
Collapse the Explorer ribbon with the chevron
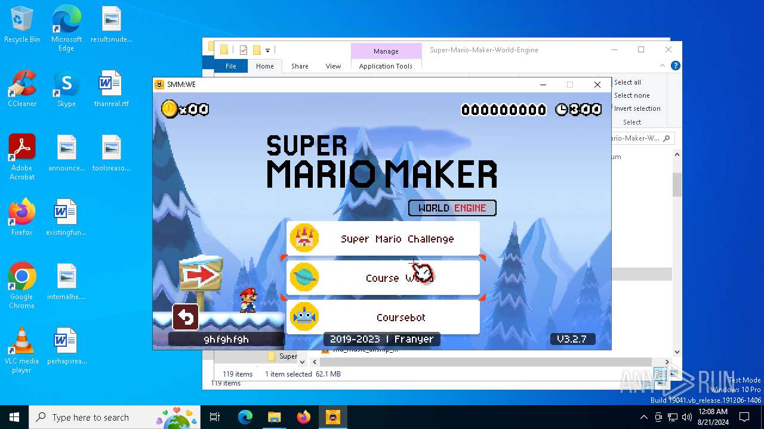point(663,66)
